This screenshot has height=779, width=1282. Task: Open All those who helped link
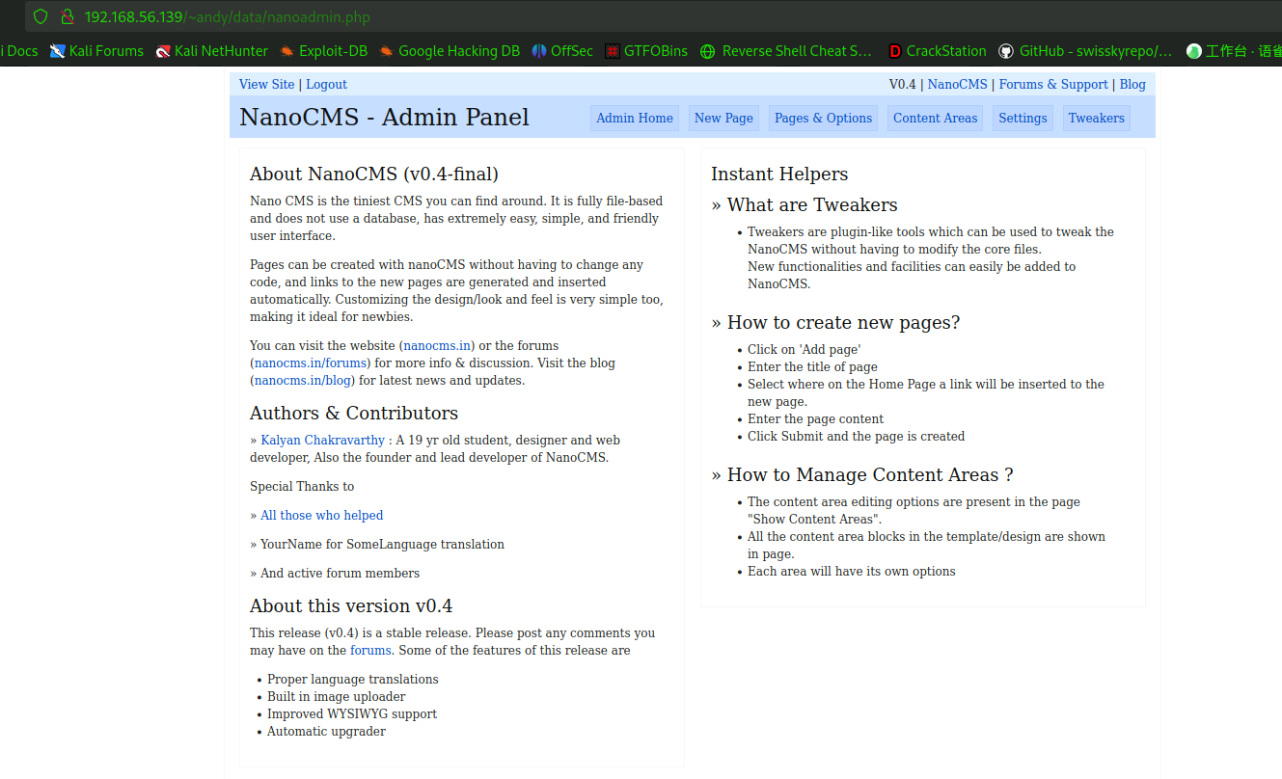coord(322,515)
